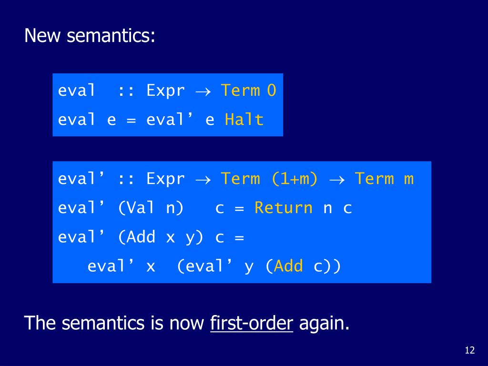Click the yellow 'Add' in 'Add c'
Screen dimensions: 488x366
click(x=288, y=266)
